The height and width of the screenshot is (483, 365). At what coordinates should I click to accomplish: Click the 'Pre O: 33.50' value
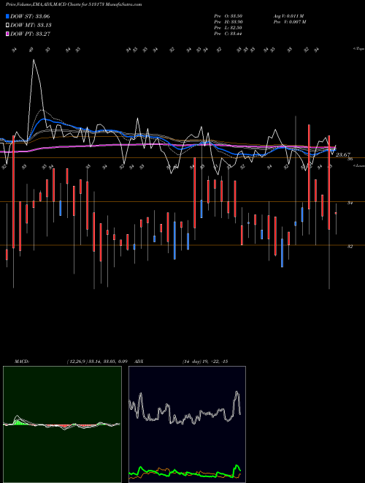[228, 16]
